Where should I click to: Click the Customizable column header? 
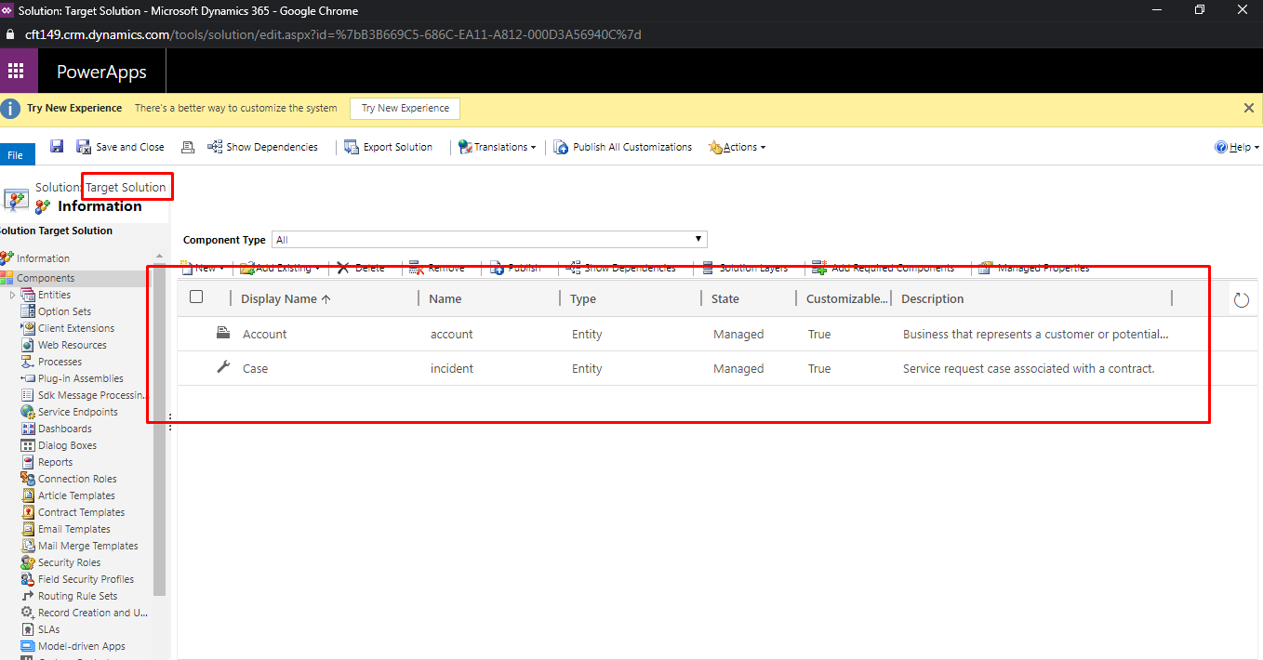point(846,299)
